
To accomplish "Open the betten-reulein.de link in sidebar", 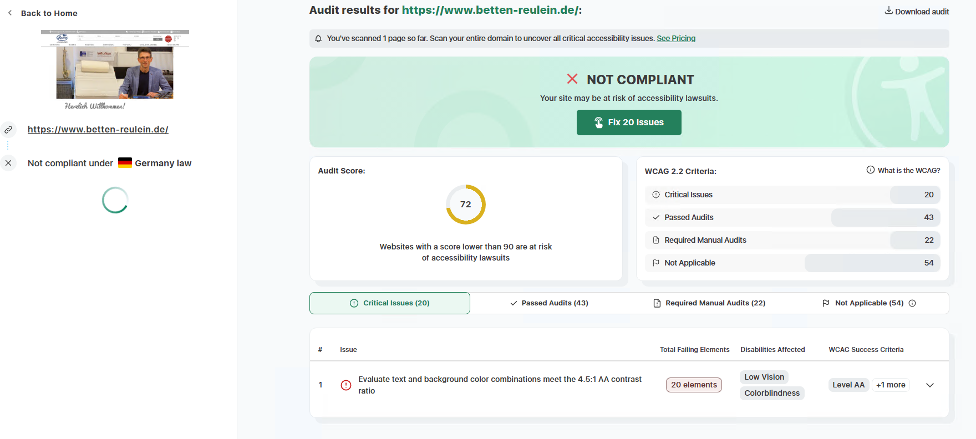I will (98, 129).
